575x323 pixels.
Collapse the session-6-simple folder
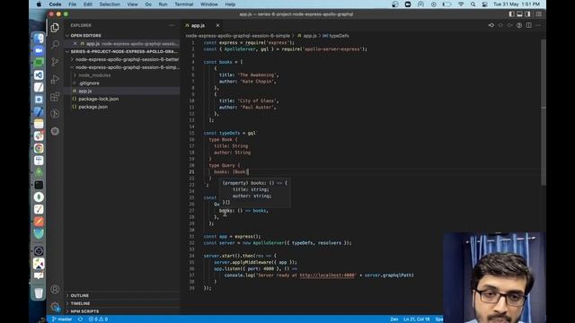point(125,67)
